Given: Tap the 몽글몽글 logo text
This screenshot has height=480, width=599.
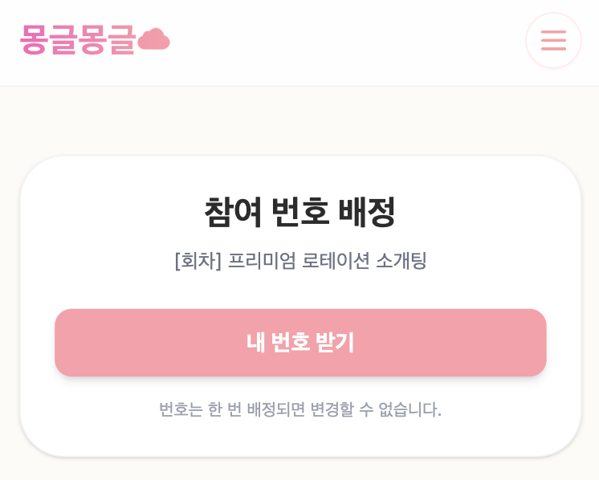Looking at the screenshot, I should pyautogui.click(x=78, y=40).
